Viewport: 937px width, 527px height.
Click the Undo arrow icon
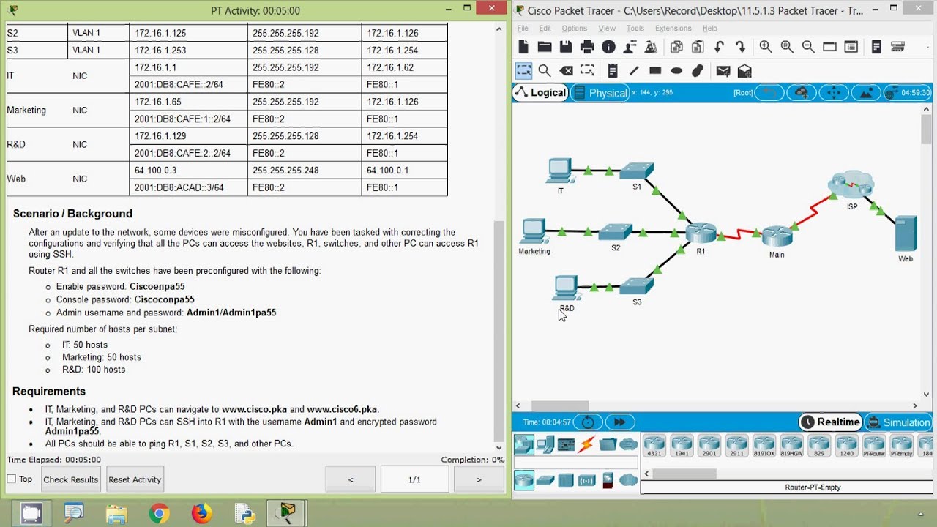(x=719, y=47)
